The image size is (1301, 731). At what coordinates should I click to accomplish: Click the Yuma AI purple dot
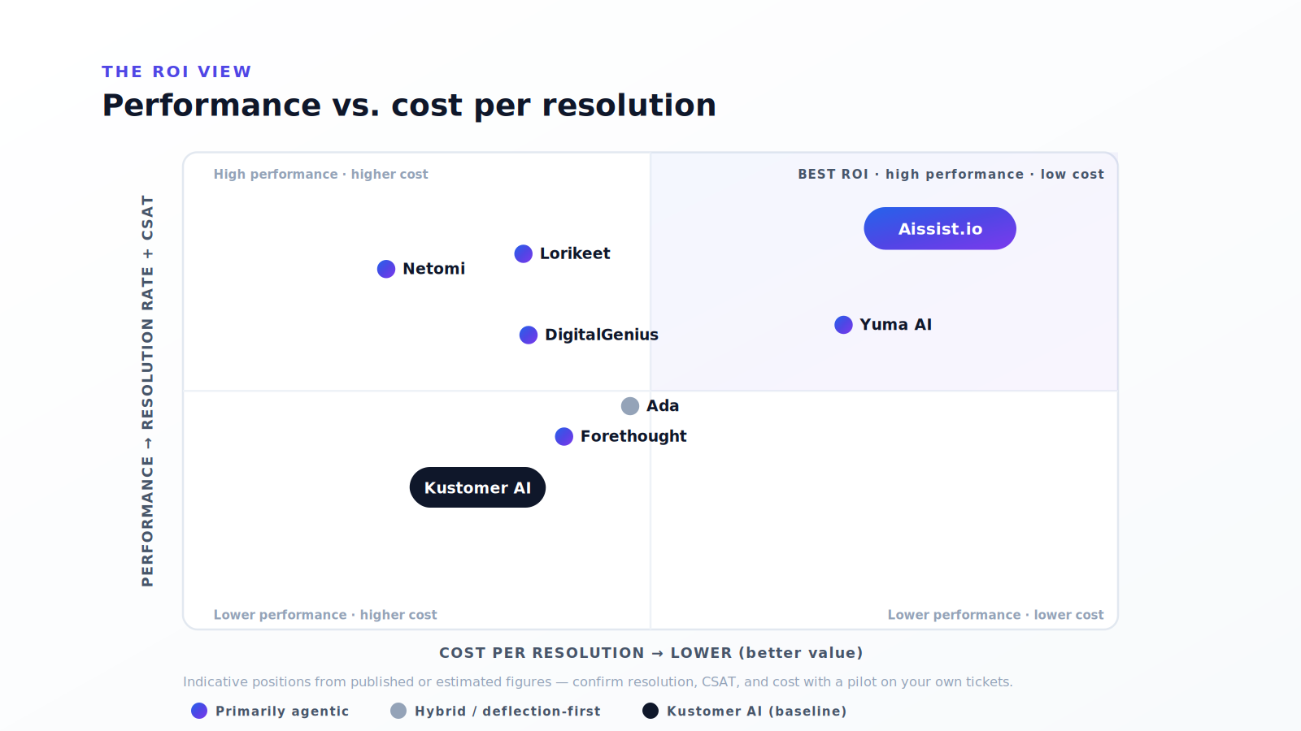click(x=843, y=325)
